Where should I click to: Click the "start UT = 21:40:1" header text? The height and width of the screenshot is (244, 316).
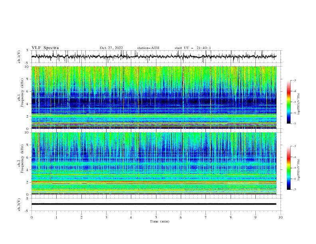(193, 48)
